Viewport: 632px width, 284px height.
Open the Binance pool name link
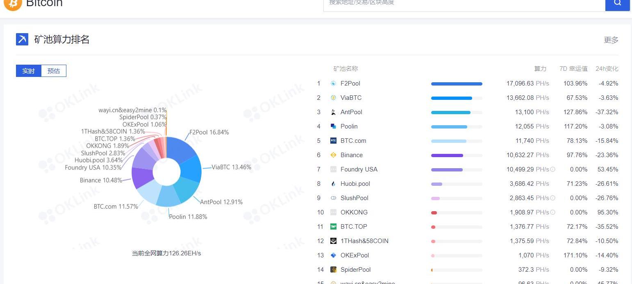(x=352, y=155)
